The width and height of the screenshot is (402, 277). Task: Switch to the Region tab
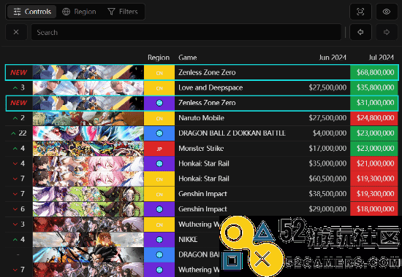79,12
